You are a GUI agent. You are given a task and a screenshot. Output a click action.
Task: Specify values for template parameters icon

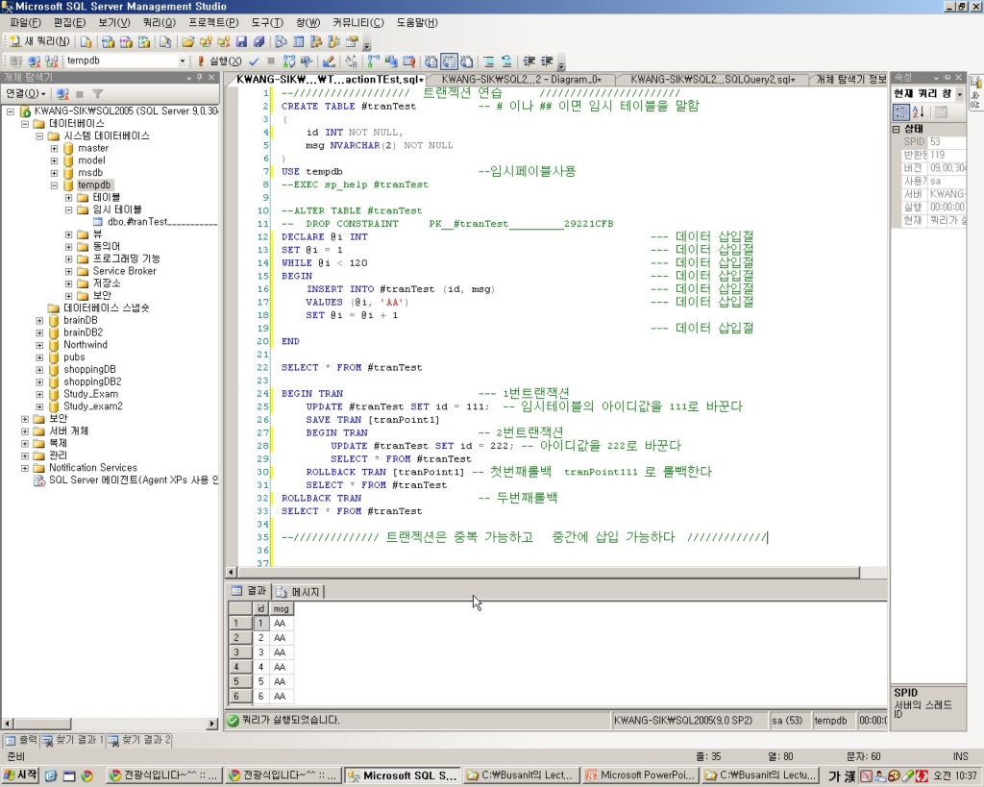[352, 61]
